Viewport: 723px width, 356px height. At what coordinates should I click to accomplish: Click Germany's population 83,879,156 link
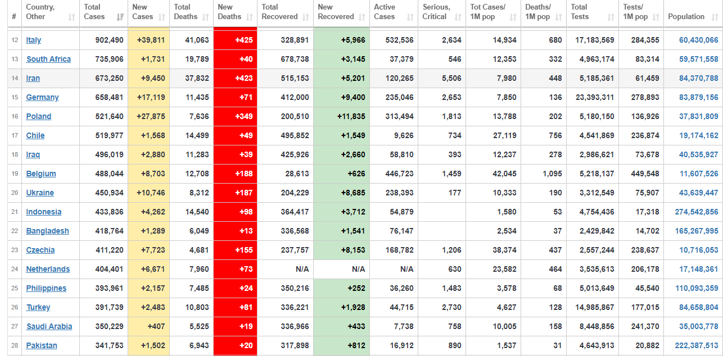pyautogui.click(x=698, y=97)
